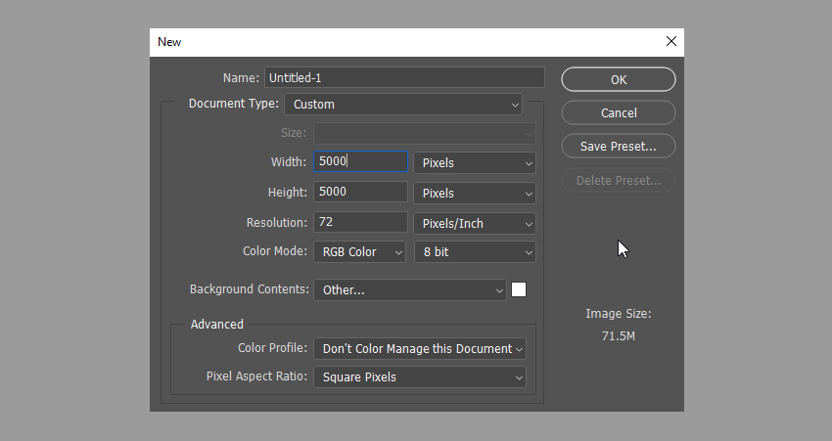Open the Document Type dropdown
Screen dimensions: 832x441
coord(403,104)
